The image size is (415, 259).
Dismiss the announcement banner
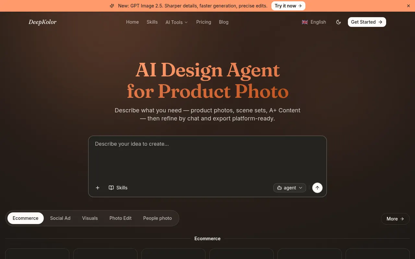[x=409, y=6]
